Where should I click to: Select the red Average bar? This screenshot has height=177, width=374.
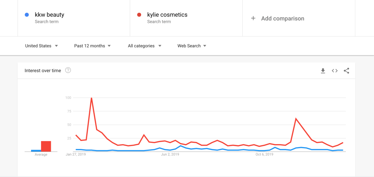pos(46,146)
